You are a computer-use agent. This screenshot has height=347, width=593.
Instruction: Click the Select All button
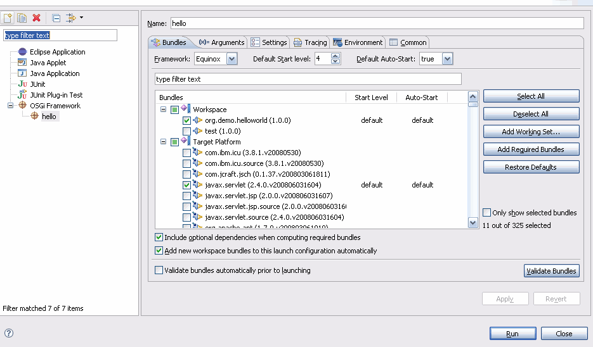pos(531,96)
